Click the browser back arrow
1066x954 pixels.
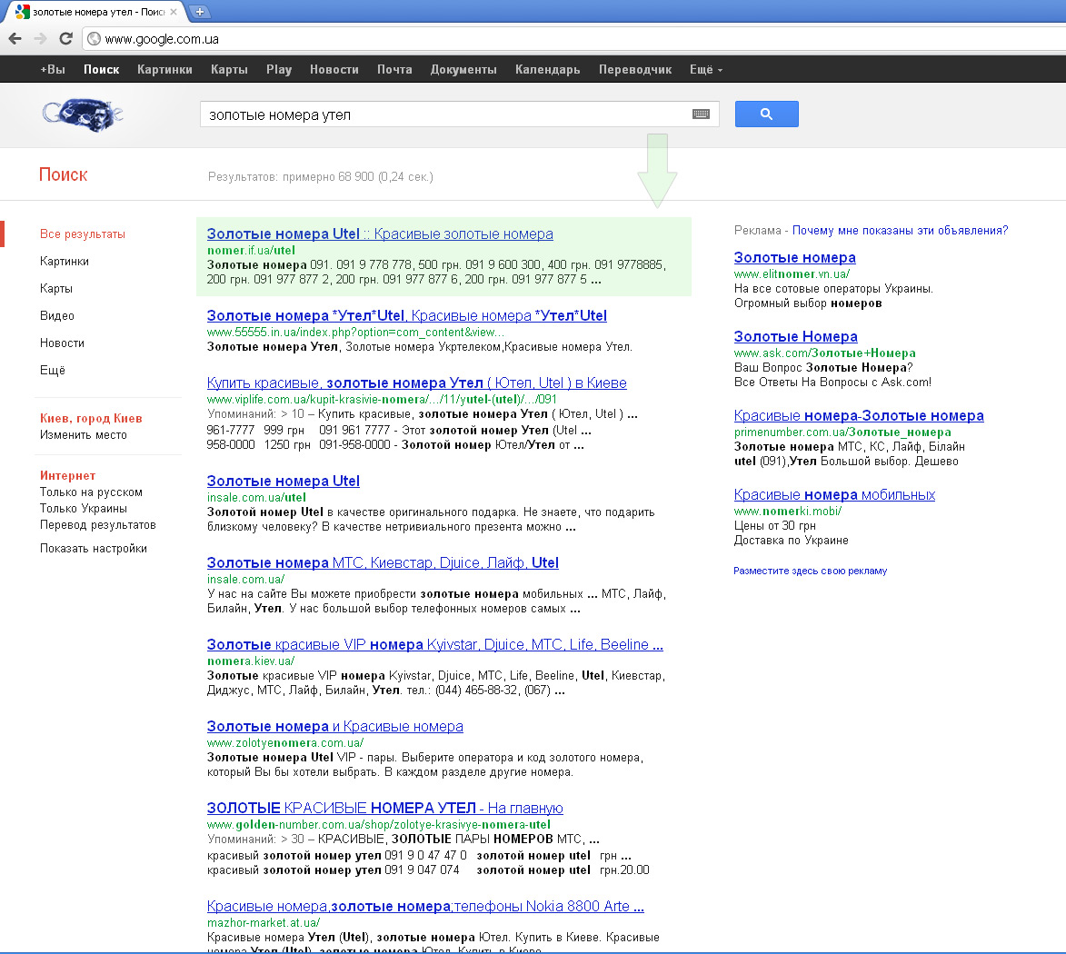[x=15, y=39]
